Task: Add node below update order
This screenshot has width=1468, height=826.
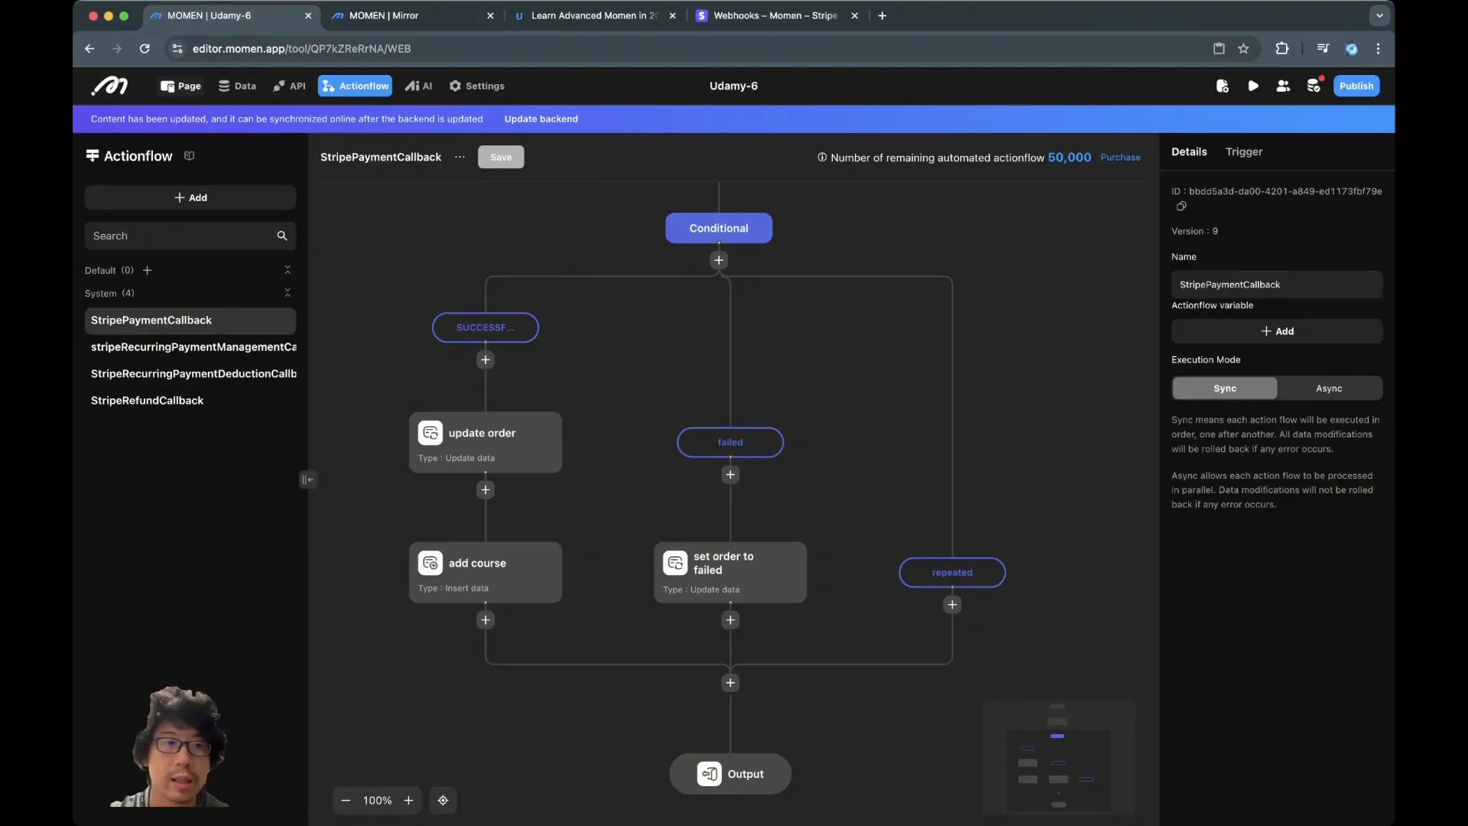Action: coord(486,490)
